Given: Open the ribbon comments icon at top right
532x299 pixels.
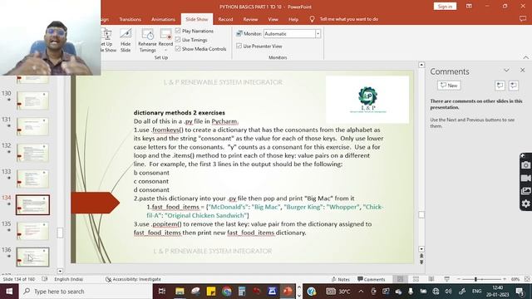Looking at the screenshot, I should (523, 19).
